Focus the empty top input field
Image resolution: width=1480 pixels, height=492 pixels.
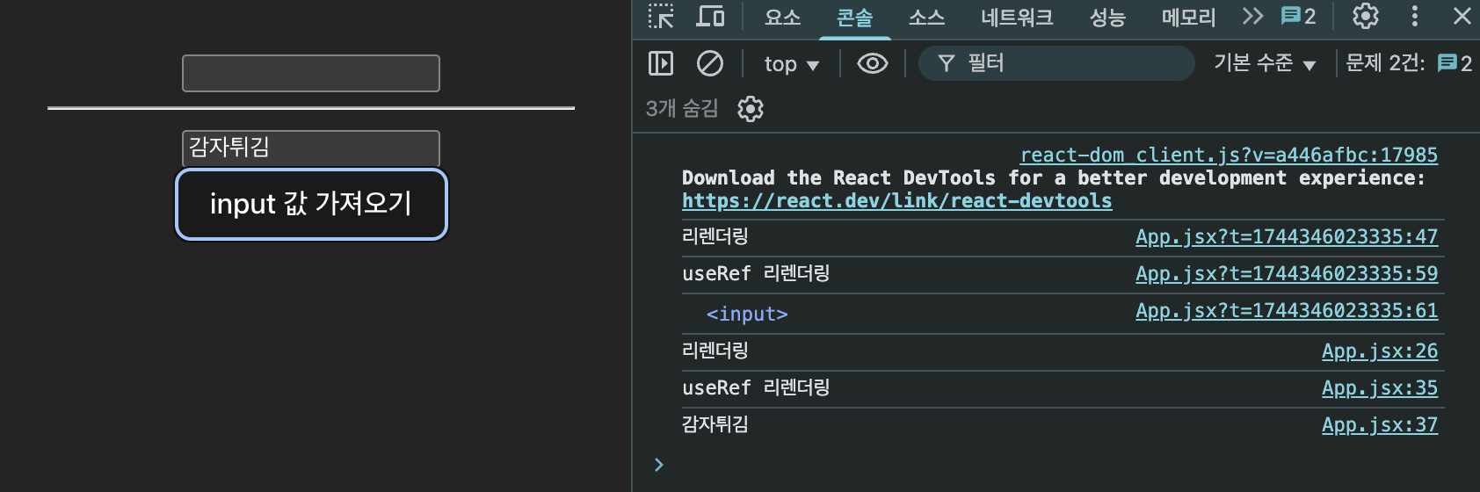311,73
